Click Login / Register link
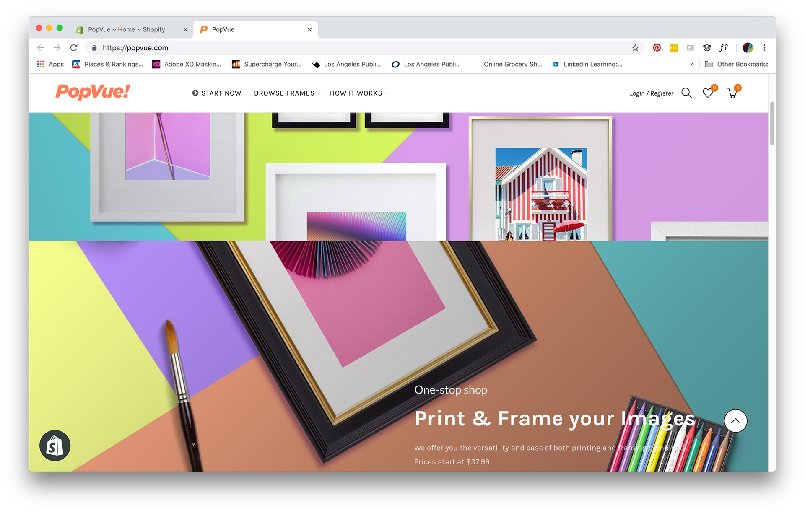This screenshot has width=805, height=513. [651, 93]
